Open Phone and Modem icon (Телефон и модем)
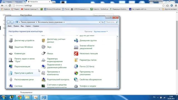The height and width of the screenshot is (100, 178). 76,86
